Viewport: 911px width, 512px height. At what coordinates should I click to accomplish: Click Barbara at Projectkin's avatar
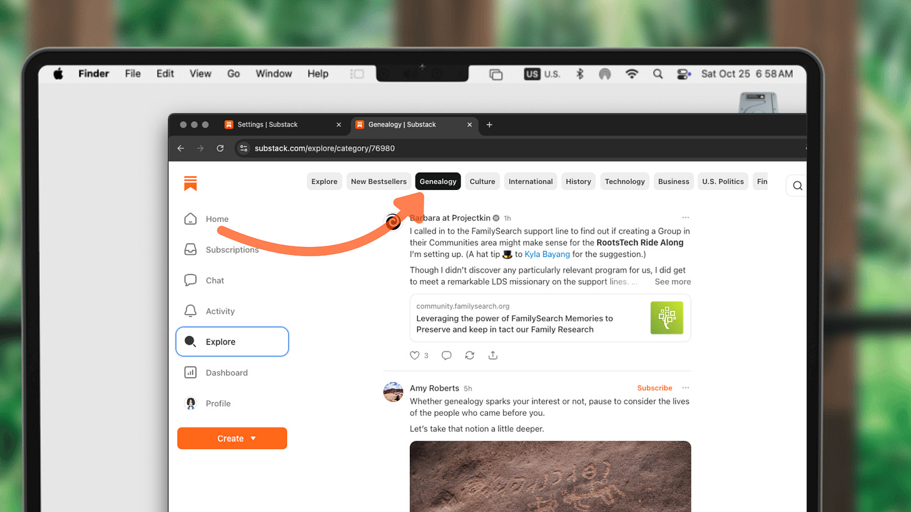coord(393,221)
